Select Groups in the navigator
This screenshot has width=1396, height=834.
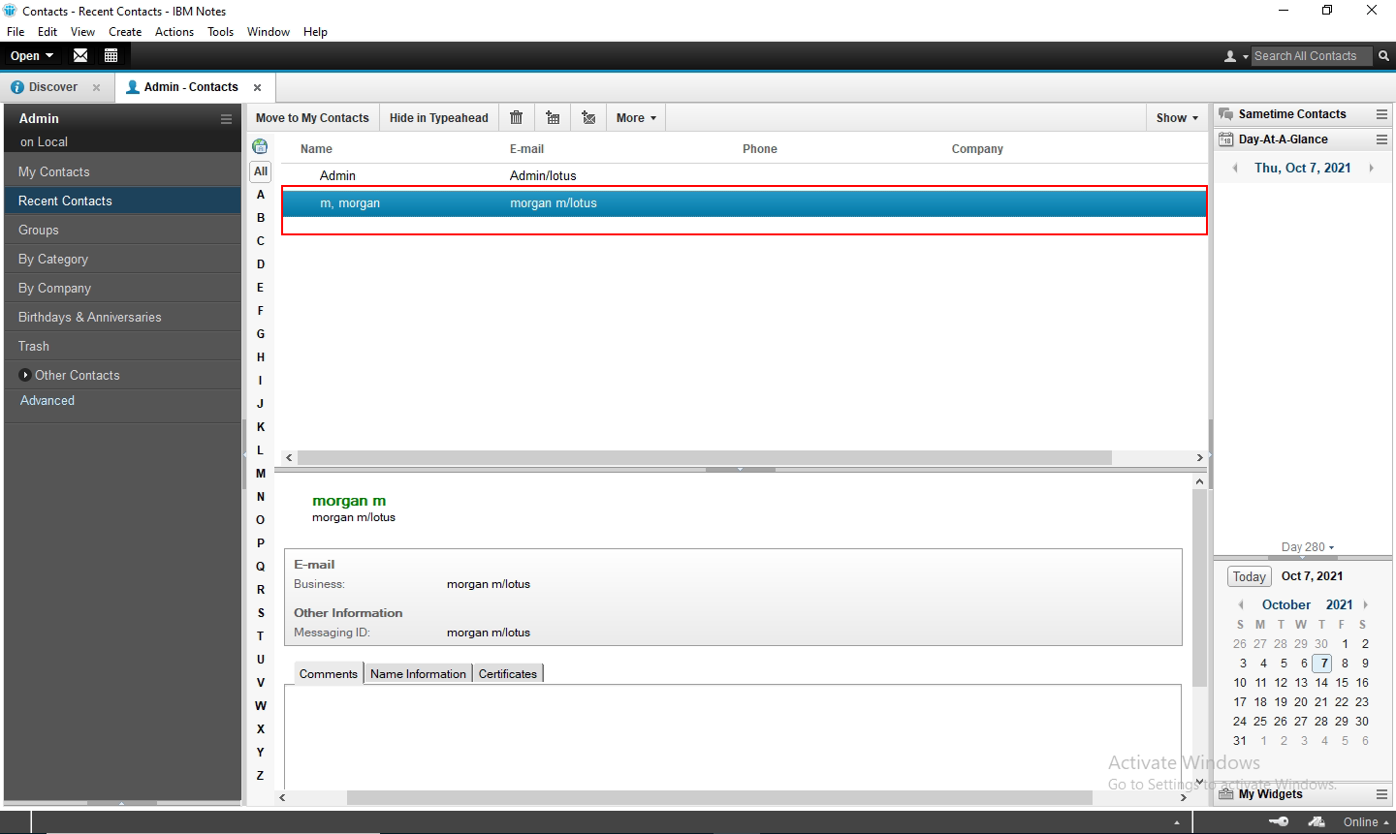point(122,230)
